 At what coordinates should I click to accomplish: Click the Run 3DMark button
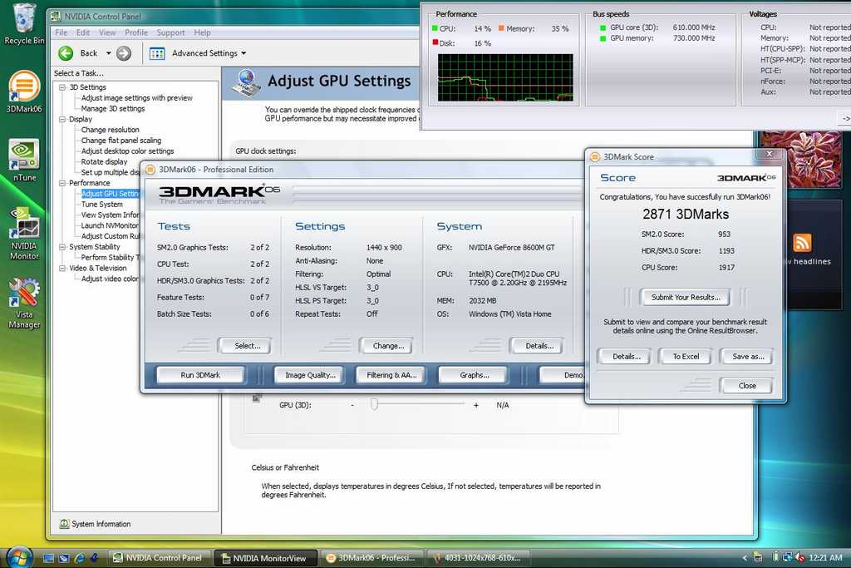[x=200, y=375]
